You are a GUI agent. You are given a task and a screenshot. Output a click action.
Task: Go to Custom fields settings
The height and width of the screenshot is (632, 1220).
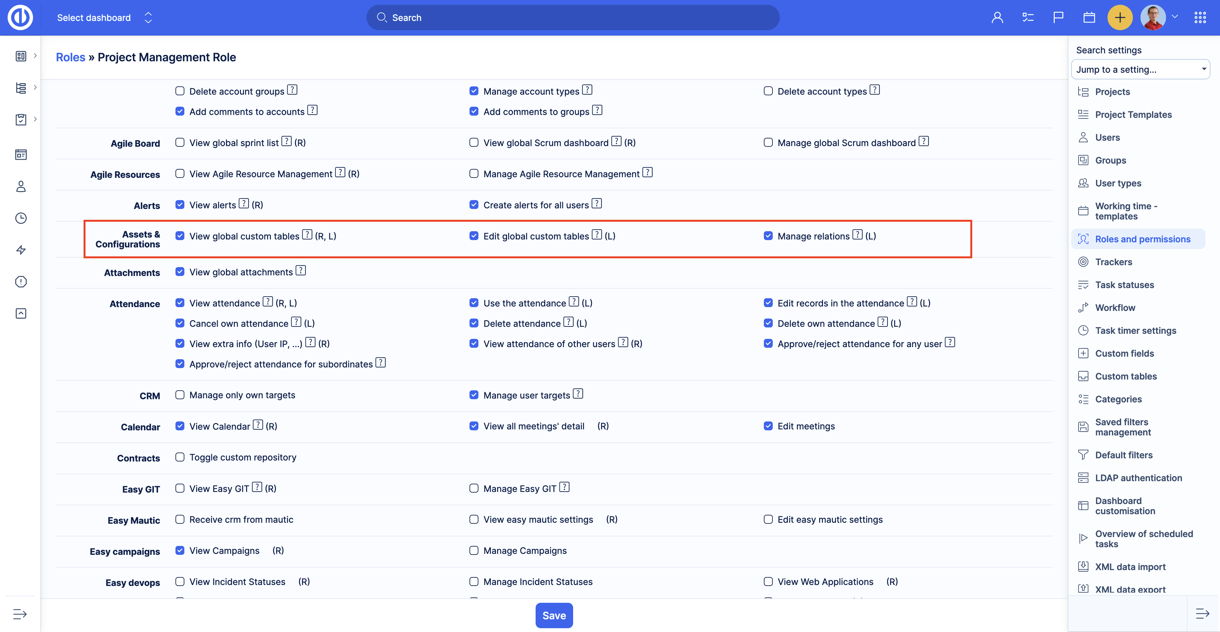[x=1124, y=353]
